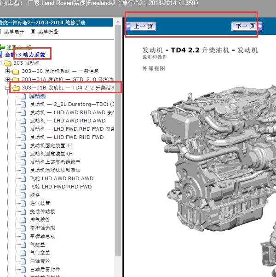Open the 曲轴带轮 page

[40, 261]
